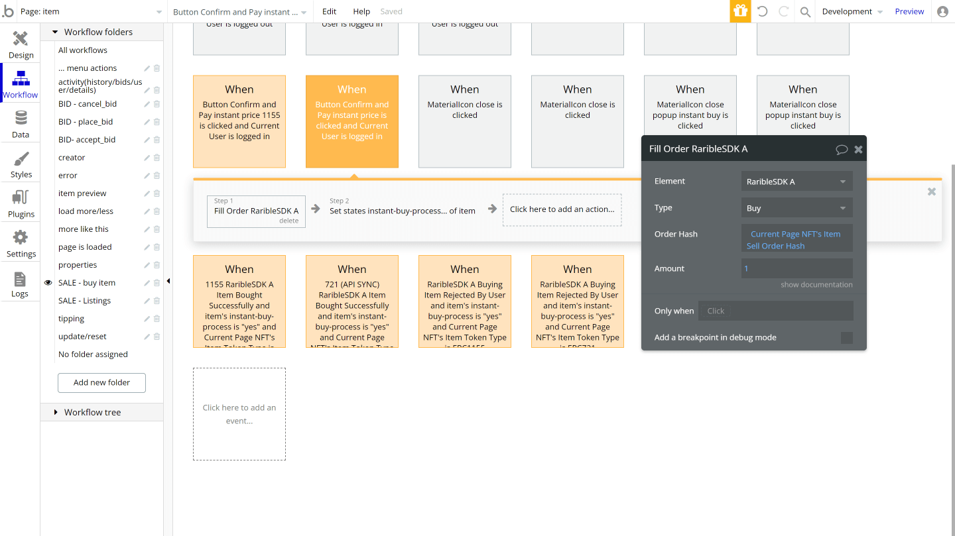Open the Data section in the sidebar
The height and width of the screenshot is (536, 955).
(21, 123)
